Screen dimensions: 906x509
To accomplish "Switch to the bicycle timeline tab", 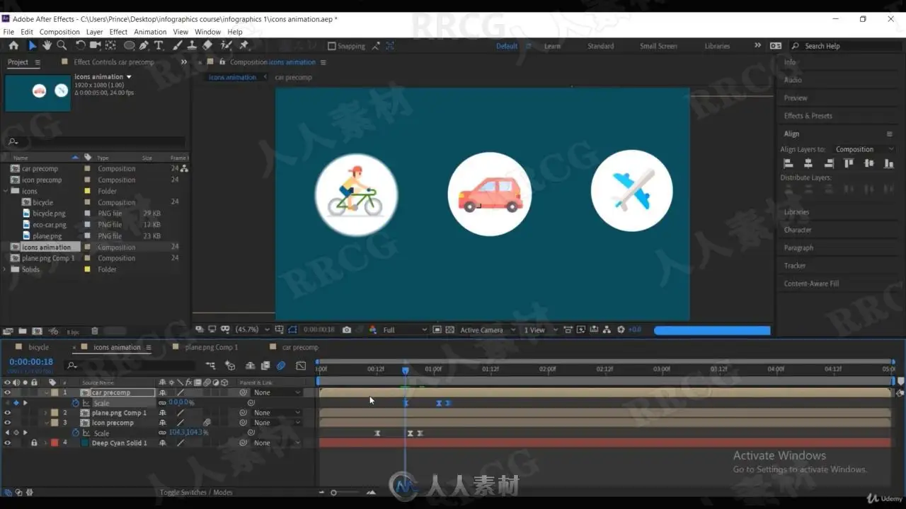I will click(38, 347).
